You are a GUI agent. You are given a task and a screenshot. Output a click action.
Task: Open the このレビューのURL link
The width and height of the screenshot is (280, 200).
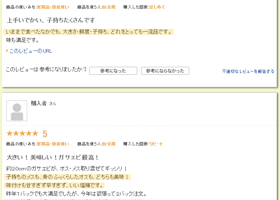point(31,51)
